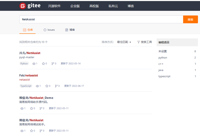Click watch eye icon for NetAssist_Demo

point(22,108)
